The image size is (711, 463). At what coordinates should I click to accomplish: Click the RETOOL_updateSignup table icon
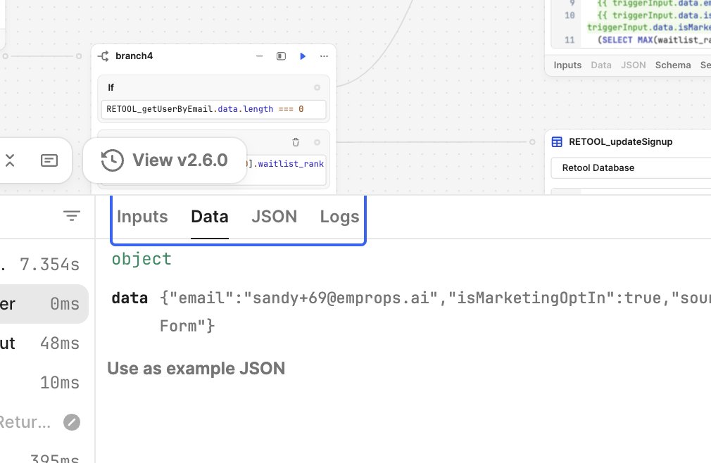tap(557, 142)
